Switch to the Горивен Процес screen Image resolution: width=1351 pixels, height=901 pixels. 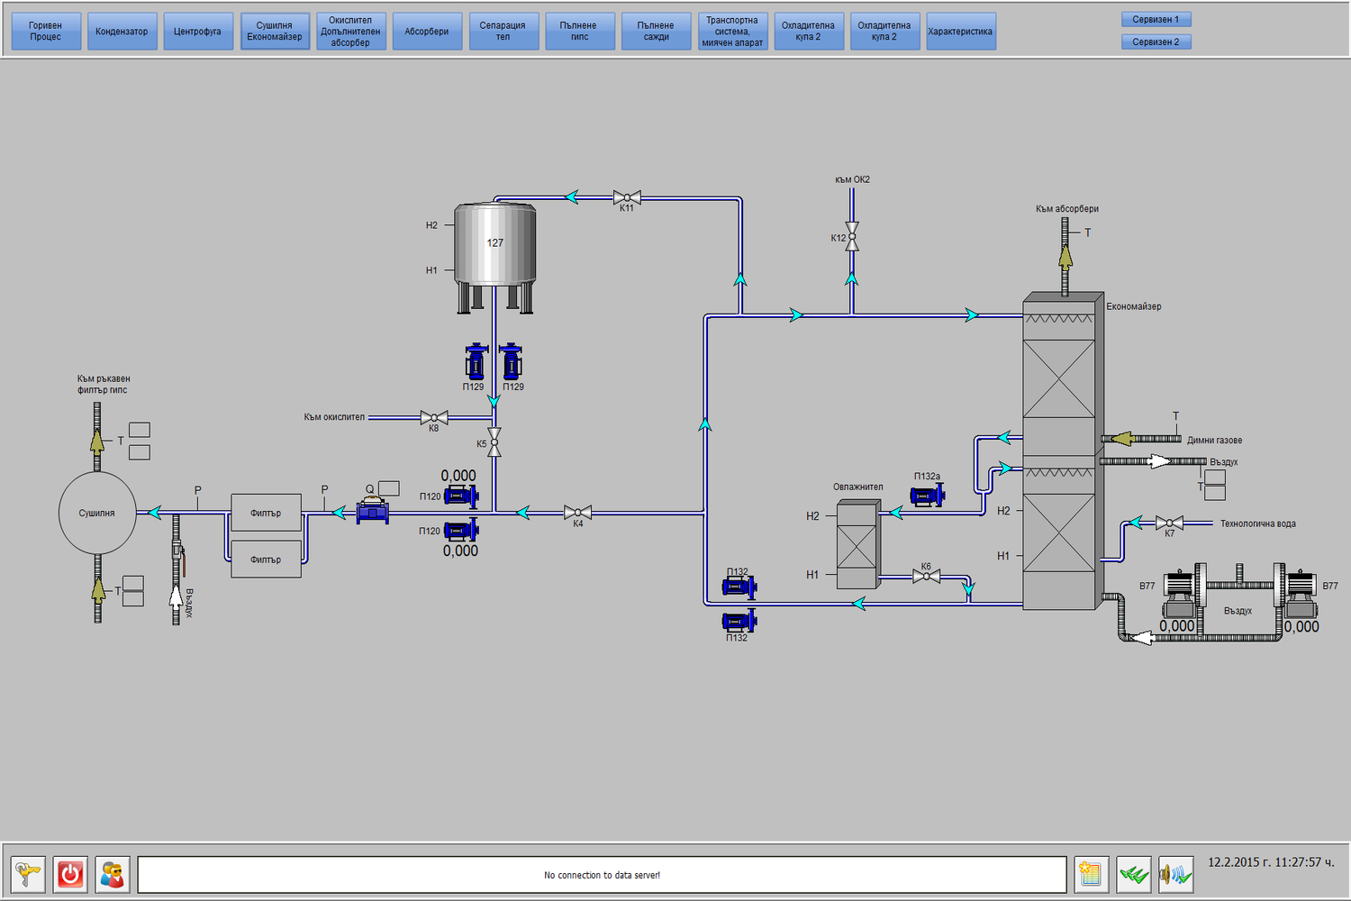(46, 32)
